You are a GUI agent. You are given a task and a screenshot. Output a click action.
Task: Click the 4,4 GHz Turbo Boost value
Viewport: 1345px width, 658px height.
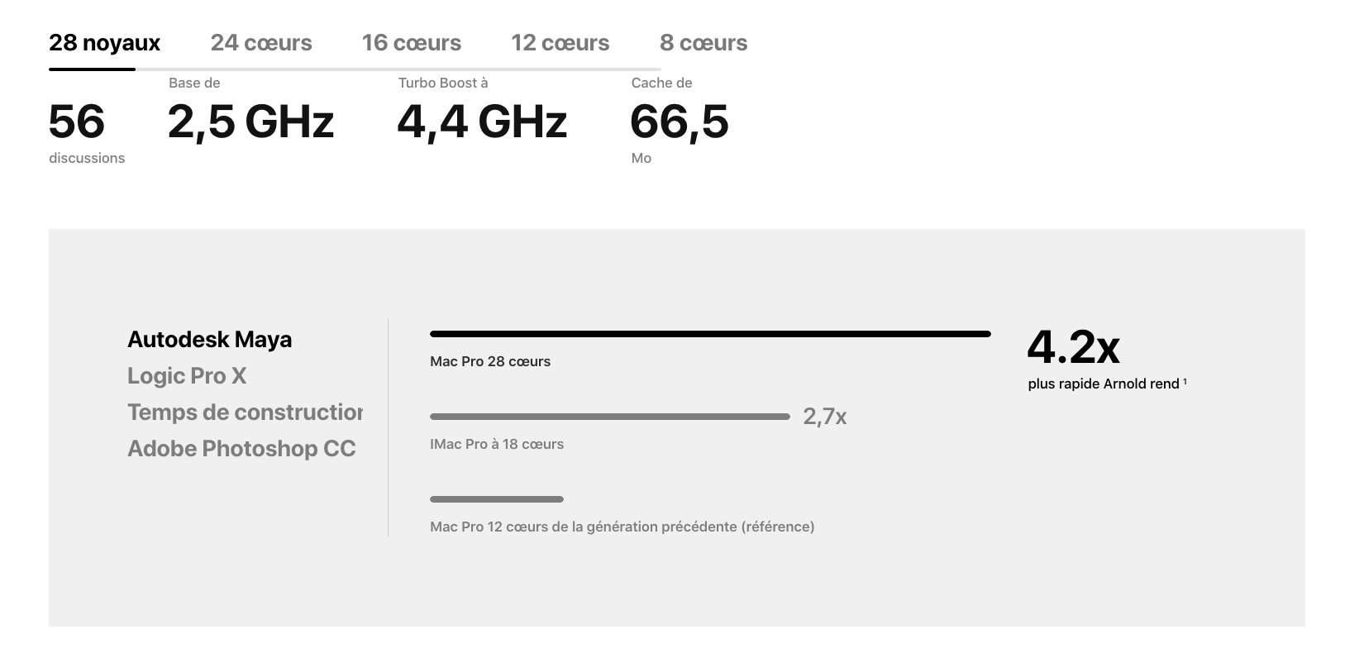482,122
